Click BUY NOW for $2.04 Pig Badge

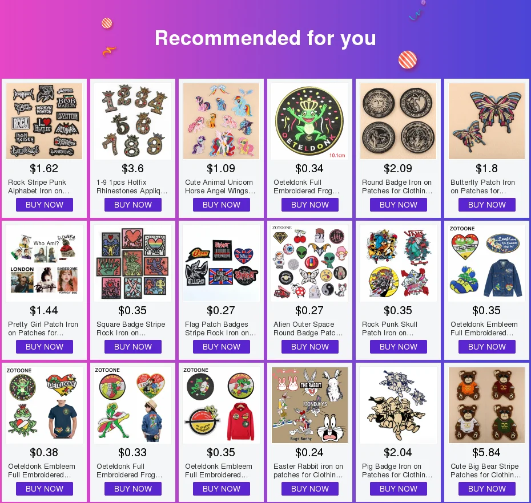pos(399,489)
